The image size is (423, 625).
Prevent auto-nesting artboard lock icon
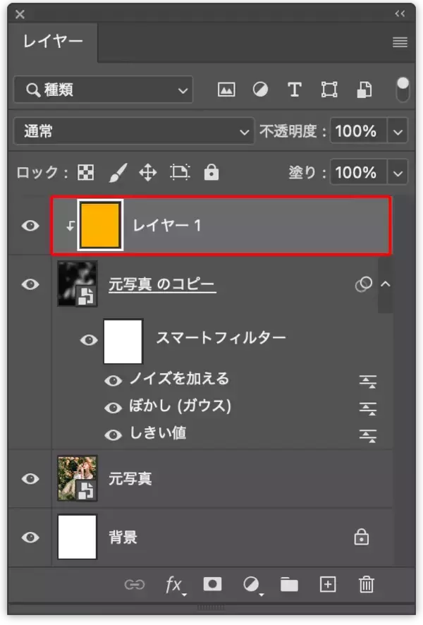pos(180,173)
